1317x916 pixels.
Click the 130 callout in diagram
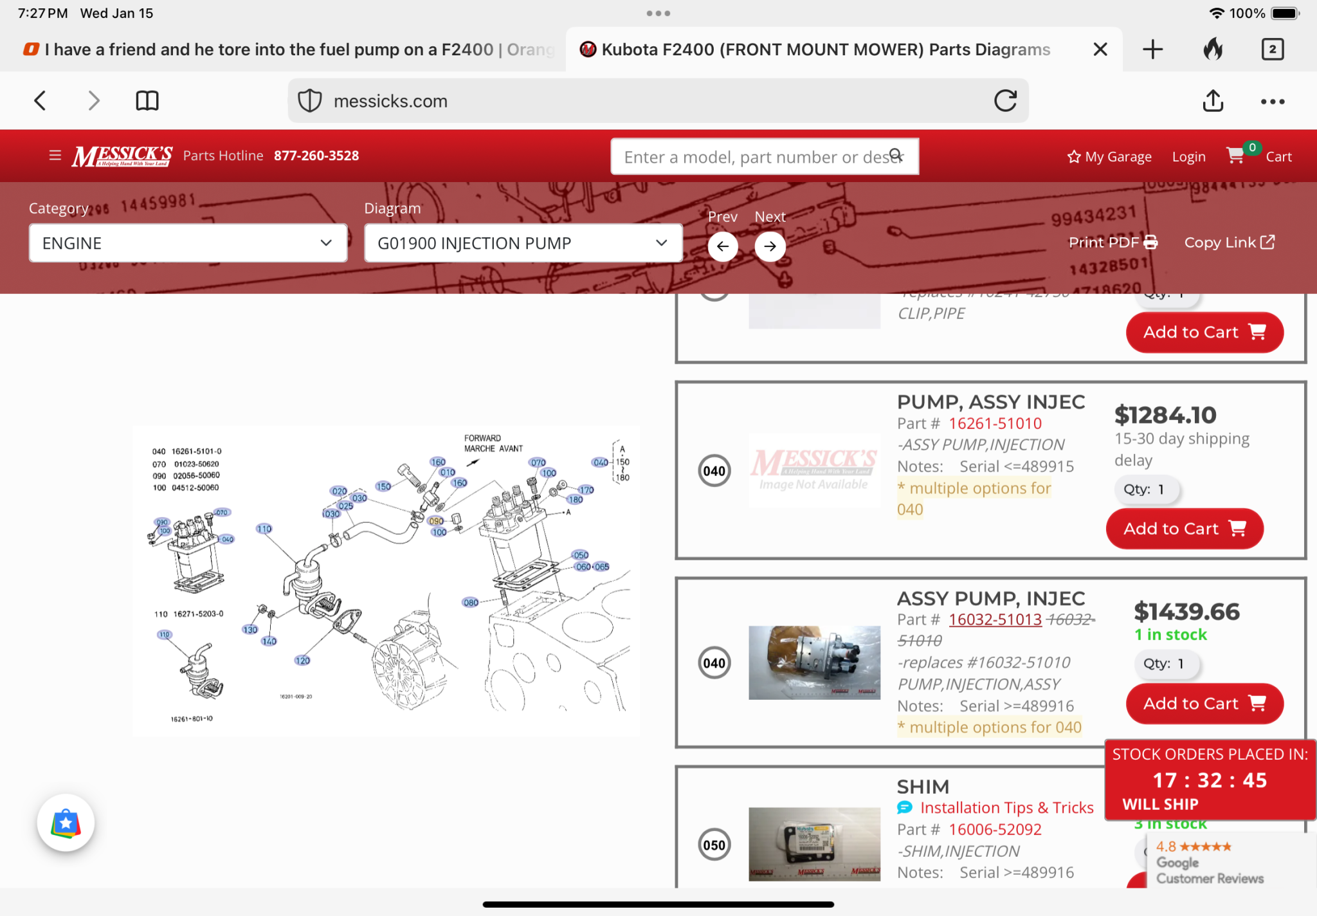point(250,630)
